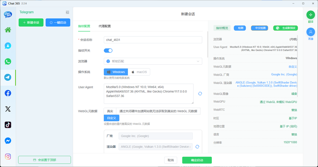The image size is (318, 167).
Task: Click the ANGLE WebGL renderer overview value
Action: [x=266, y=84]
